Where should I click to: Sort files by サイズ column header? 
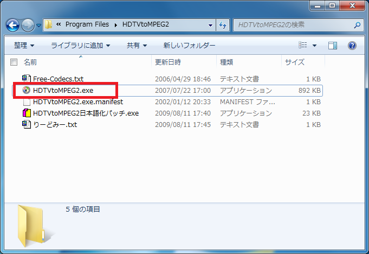pos(295,62)
